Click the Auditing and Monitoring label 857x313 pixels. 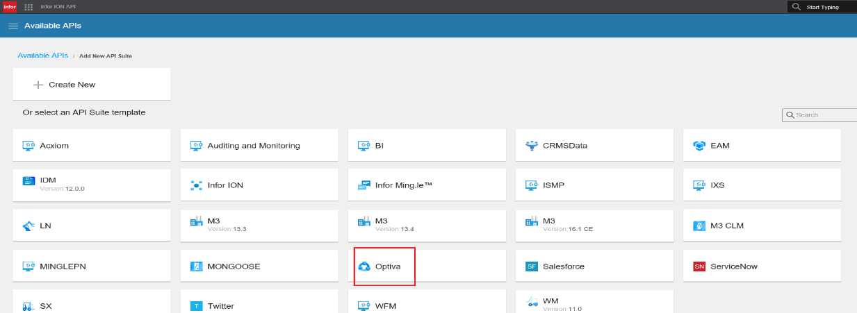[x=254, y=146]
